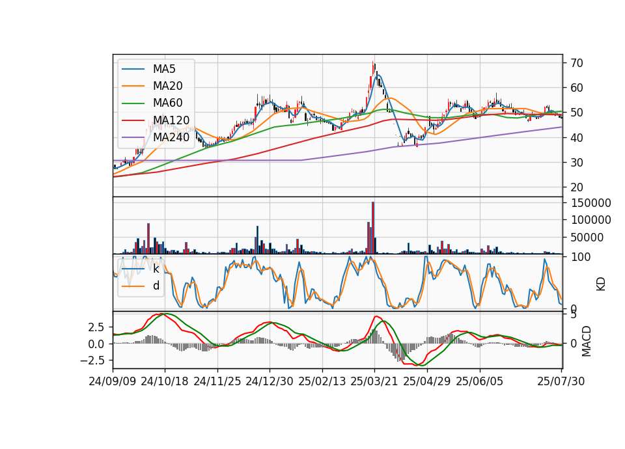625x449 pixels.
Task: Click the volume axis tick 100000
Action: tap(591, 220)
